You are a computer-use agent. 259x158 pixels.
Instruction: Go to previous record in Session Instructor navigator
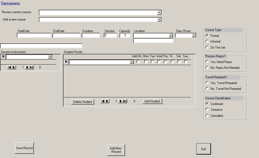click(x=14, y=67)
